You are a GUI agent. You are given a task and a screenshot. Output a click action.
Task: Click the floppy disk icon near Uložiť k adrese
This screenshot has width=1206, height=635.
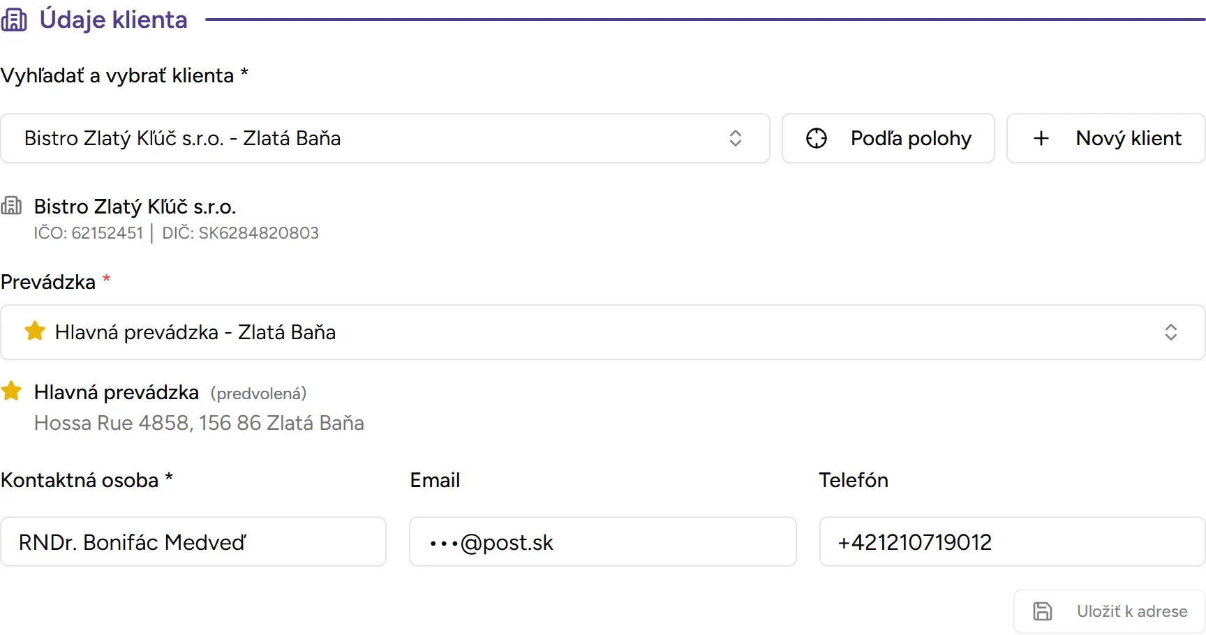tap(1043, 611)
